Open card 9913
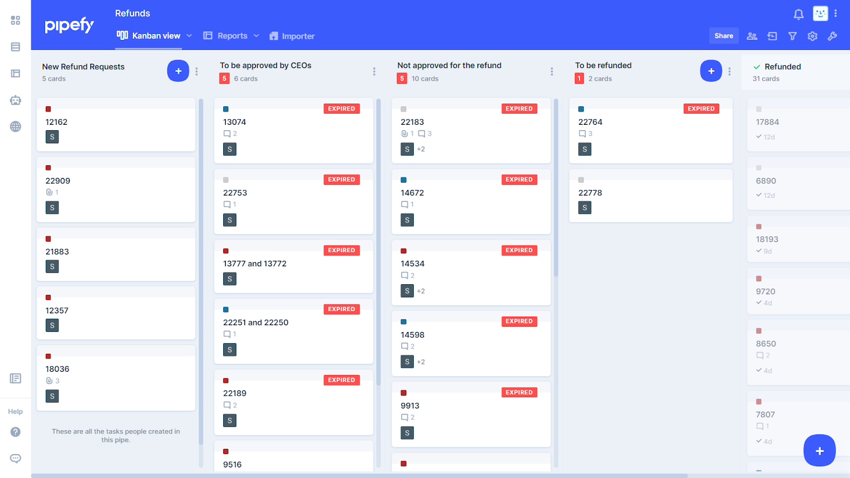The width and height of the screenshot is (850, 478). coord(471,414)
